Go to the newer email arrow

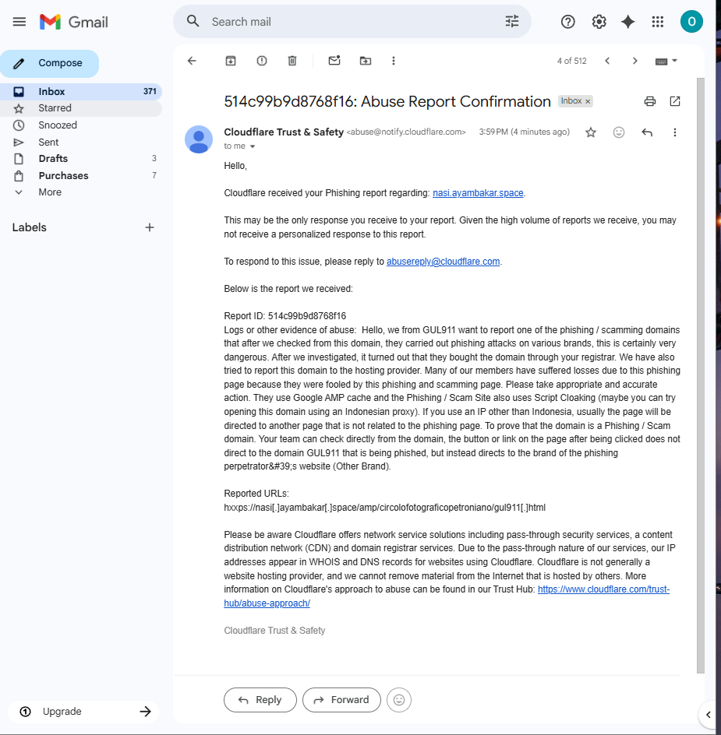607,61
